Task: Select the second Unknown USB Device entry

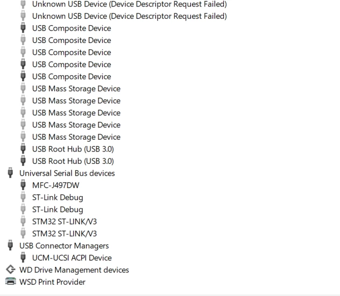Action: tap(130, 16)
